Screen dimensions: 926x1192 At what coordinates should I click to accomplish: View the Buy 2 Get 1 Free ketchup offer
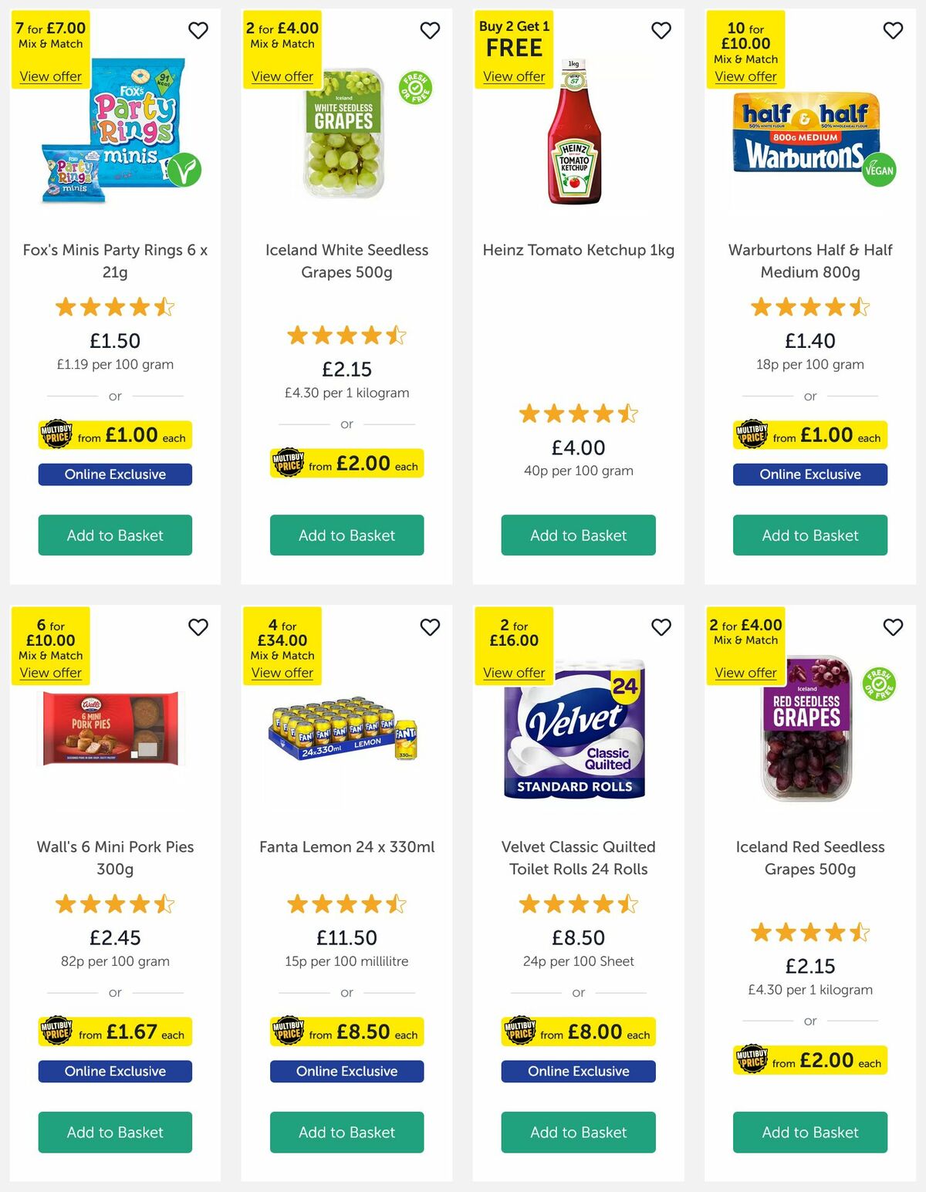pos(513,76)
